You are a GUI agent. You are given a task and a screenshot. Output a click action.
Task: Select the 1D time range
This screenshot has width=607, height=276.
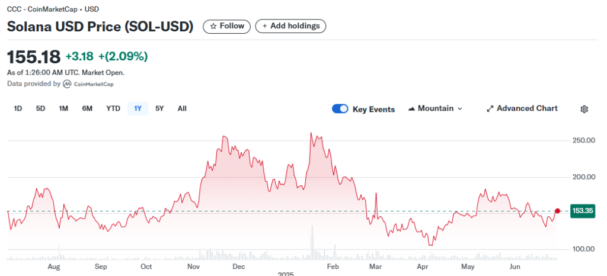[x=18, y=108]
